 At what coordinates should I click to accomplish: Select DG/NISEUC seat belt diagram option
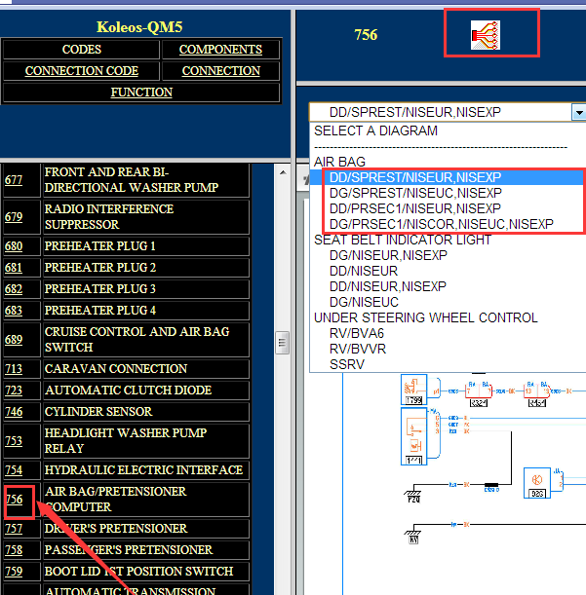(x=364, y=302)
